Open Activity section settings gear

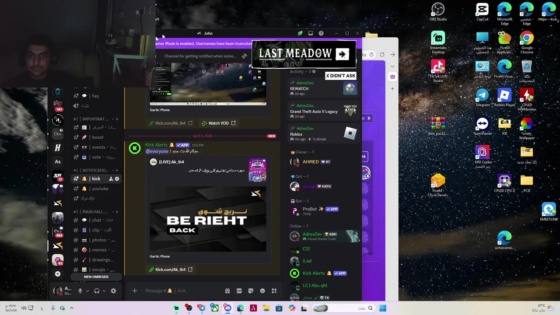click(314, 71)
